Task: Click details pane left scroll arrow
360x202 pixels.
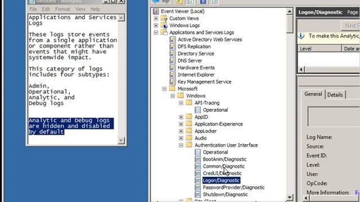Action: (306, 198)
